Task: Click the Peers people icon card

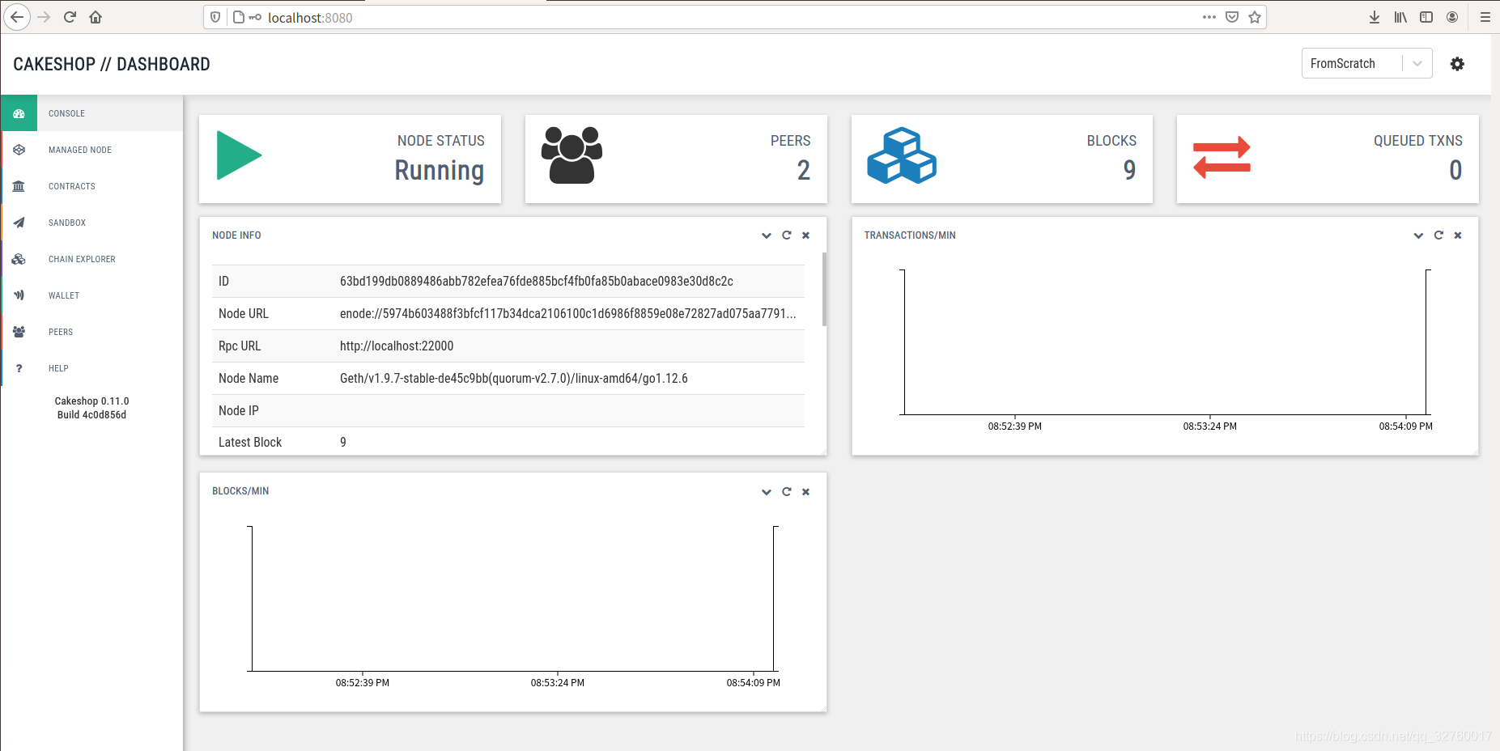Action: 572,155
